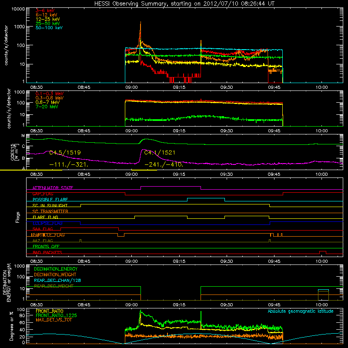Click the 'DECIMATION_ENERGY' legend label
This screenshot has width=348, height=348.
[x=56, y=269]
